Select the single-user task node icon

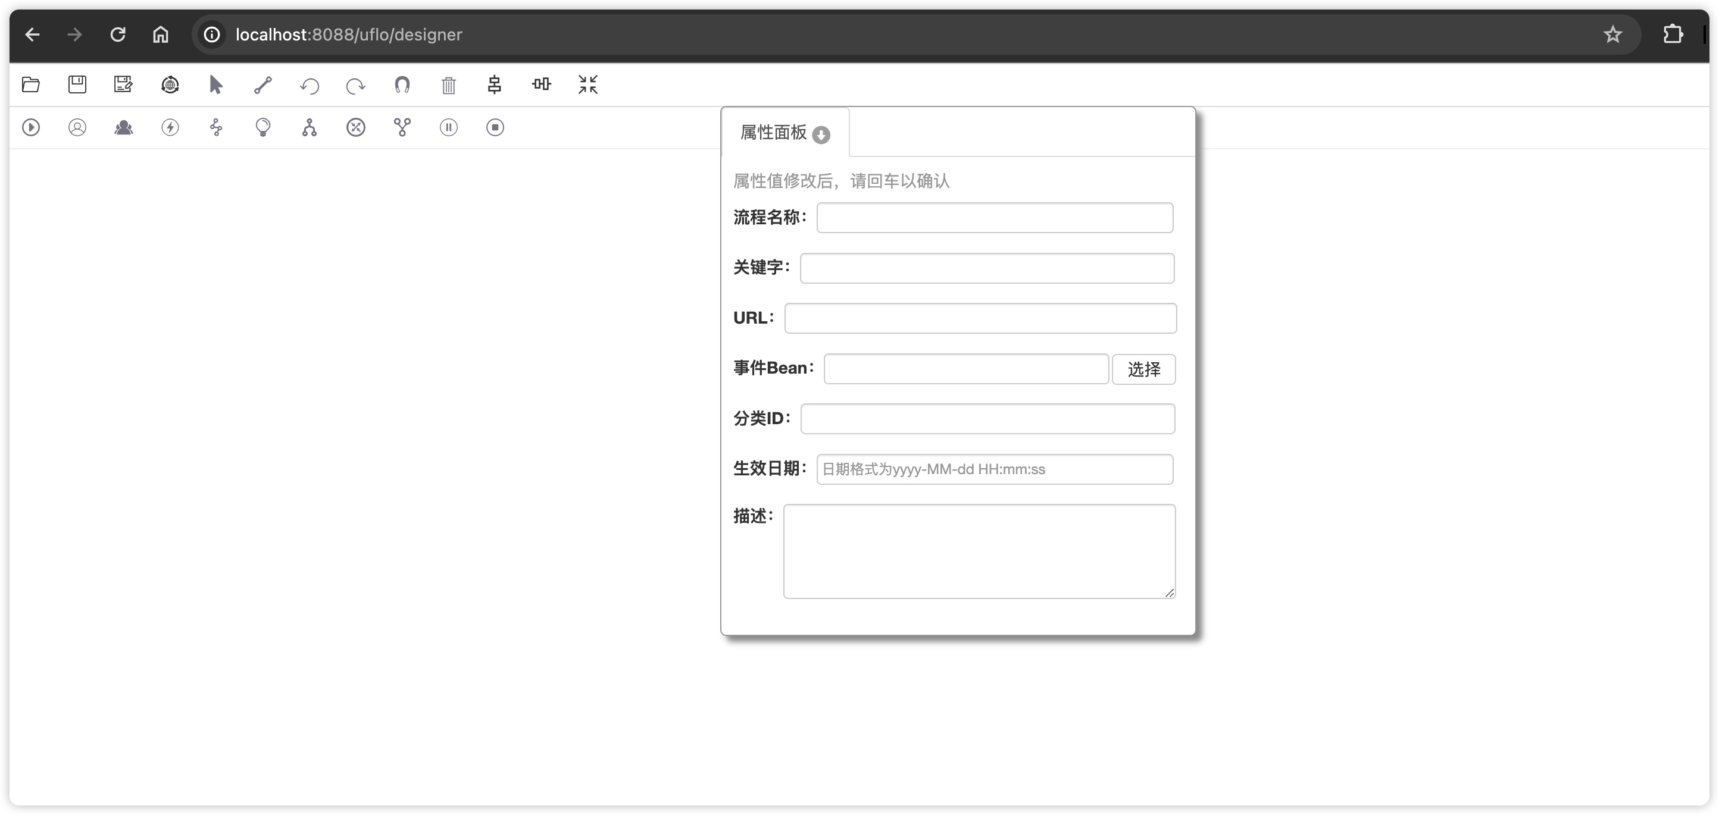coord(77,127)
